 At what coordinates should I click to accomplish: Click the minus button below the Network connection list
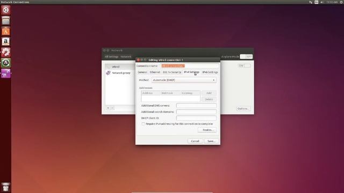pyautogui.click(x=112, y=108)
